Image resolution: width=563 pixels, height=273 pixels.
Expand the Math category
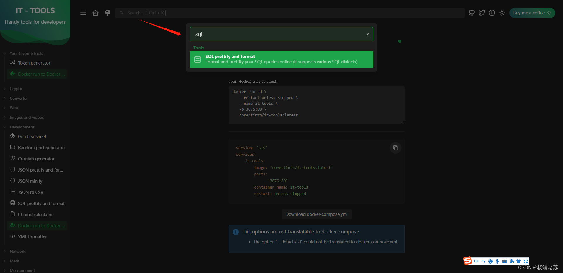[x=14, y=261]
